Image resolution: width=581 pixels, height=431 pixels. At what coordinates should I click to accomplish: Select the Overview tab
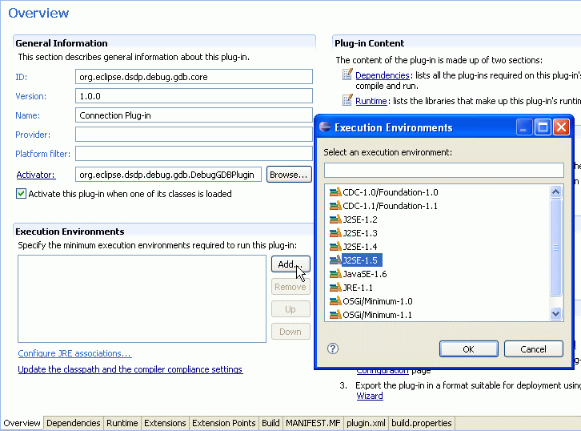coord(22,423)
